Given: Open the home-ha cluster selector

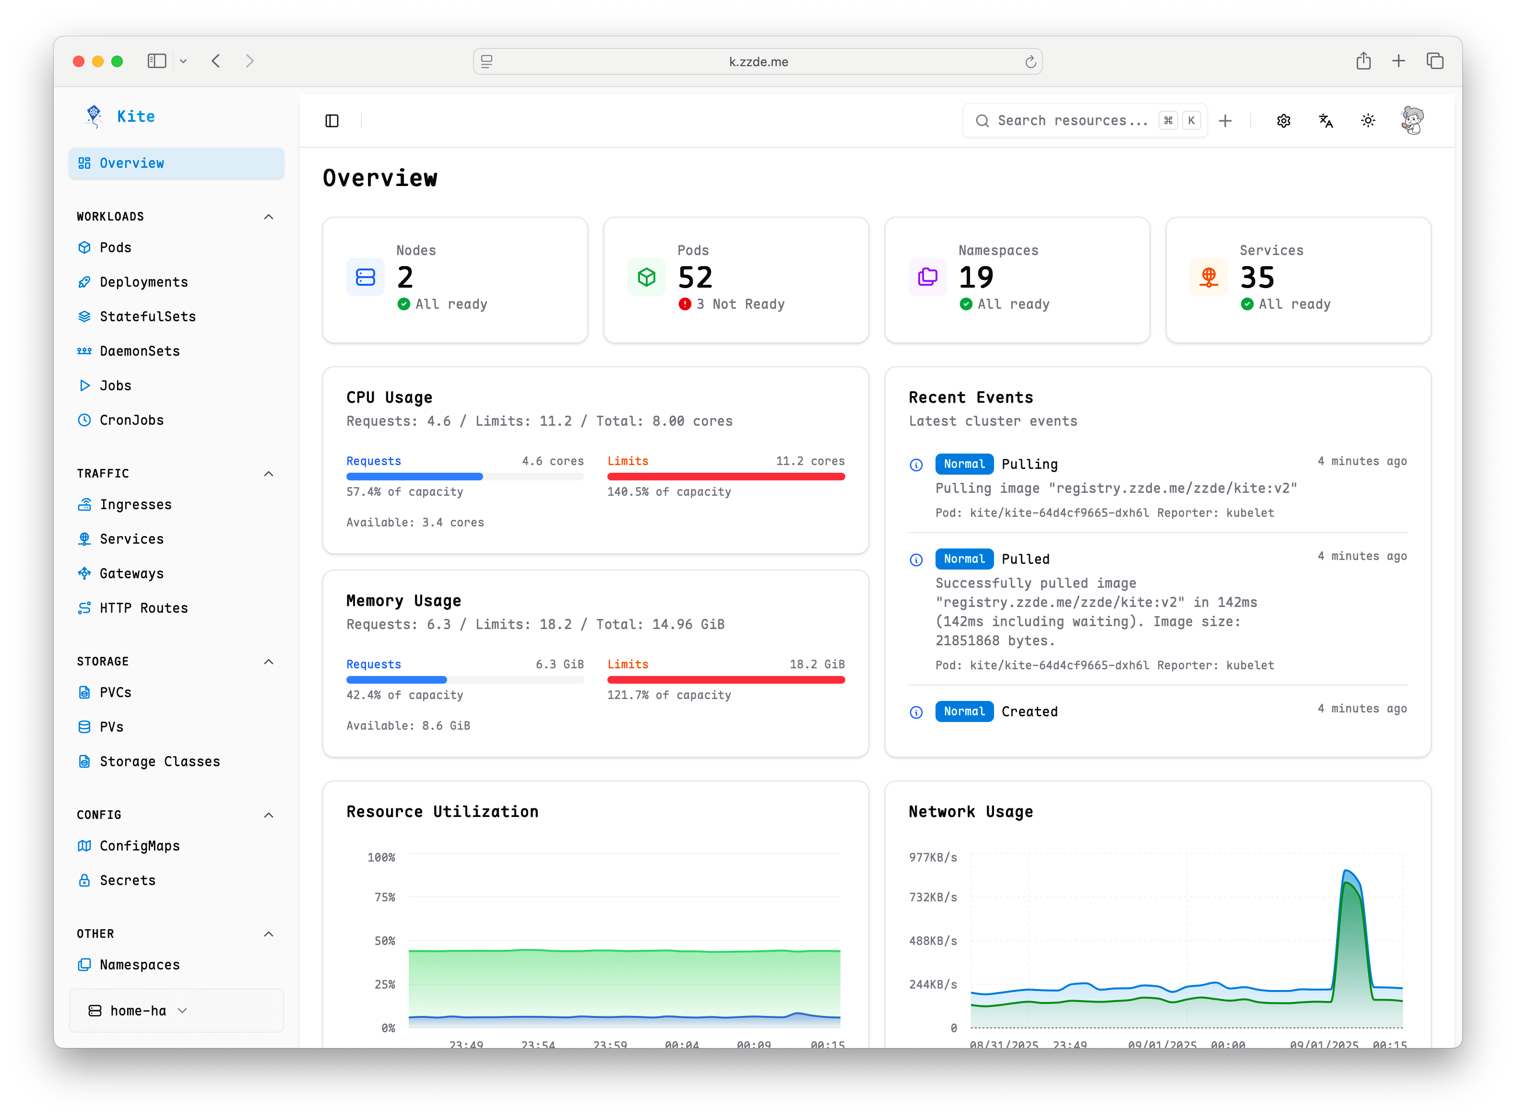Looking at the screenshot, I should (138, 1010).
